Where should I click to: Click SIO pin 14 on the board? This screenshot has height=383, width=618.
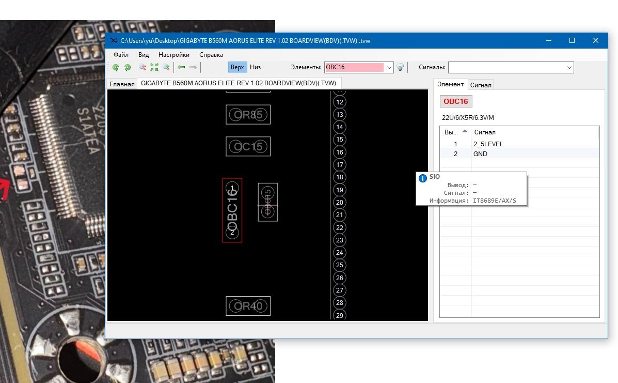pos(340,127)
